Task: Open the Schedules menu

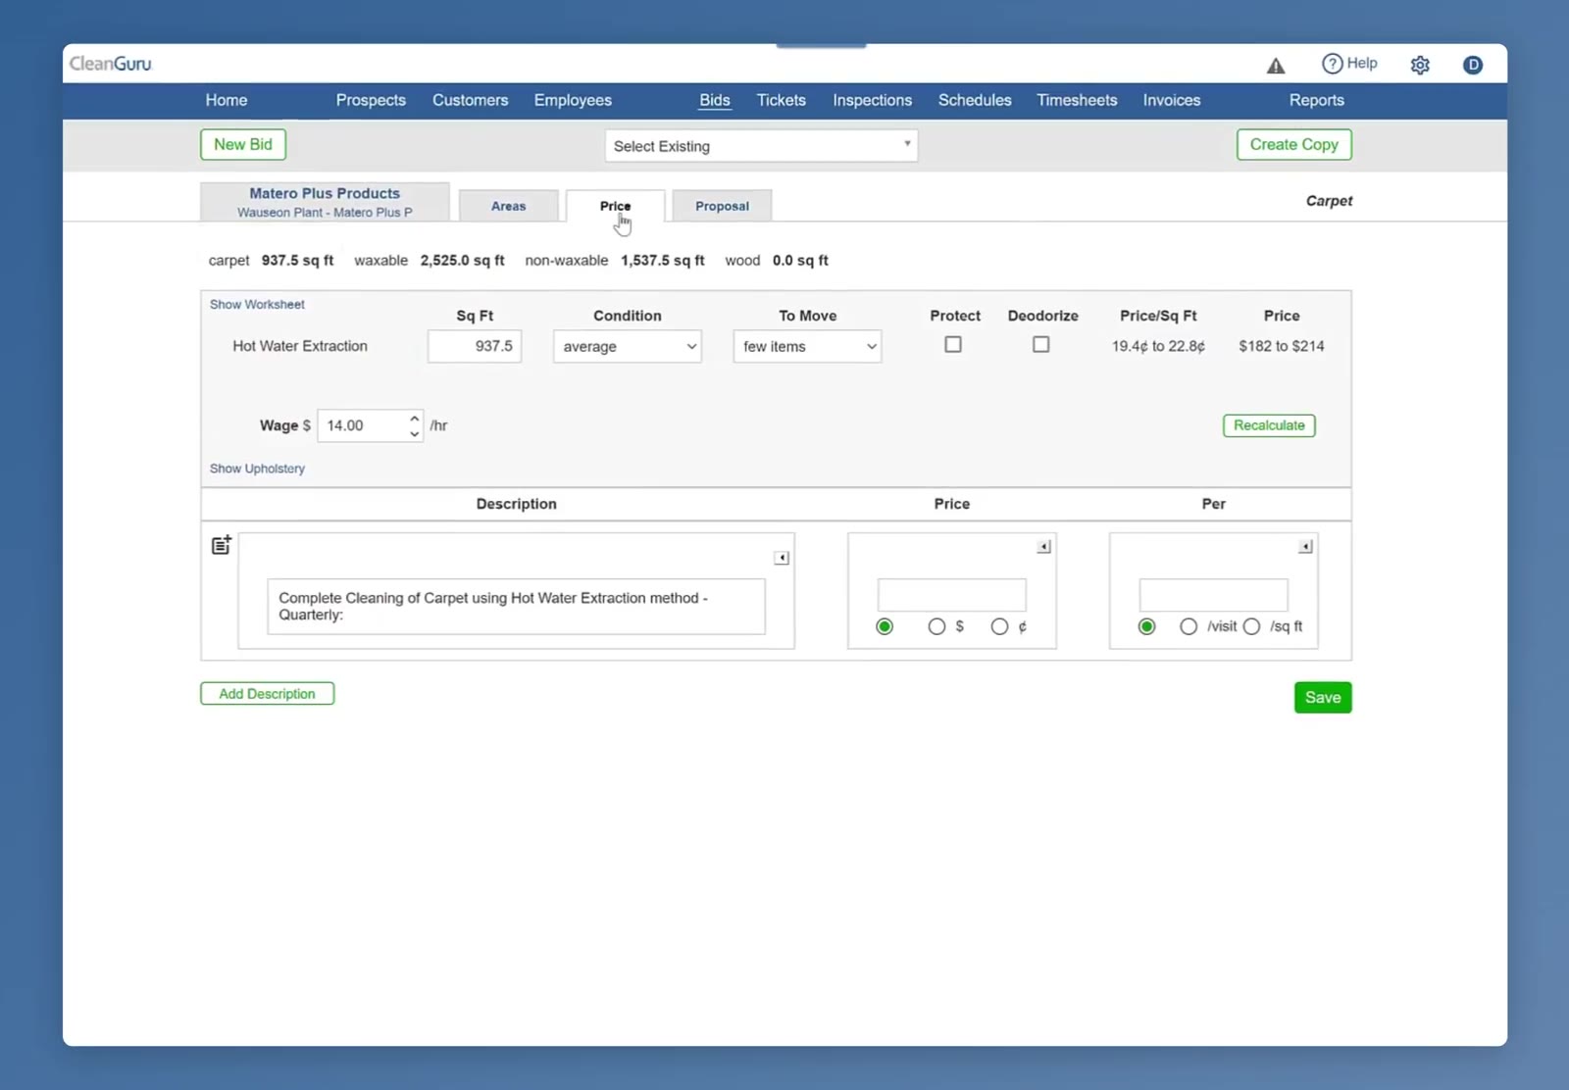Action: pyautogui.click(x=975, y=100)
